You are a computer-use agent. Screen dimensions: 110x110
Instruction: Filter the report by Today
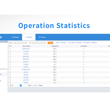58,43
